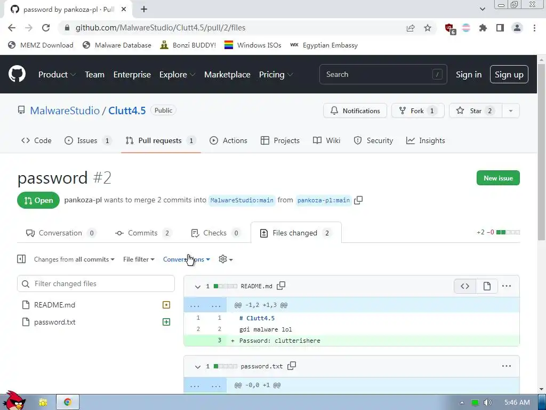Open the File filter dropdown

tap(139, 259)
